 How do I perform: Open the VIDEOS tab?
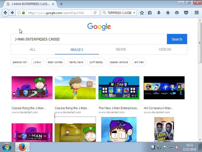[165, 49]
